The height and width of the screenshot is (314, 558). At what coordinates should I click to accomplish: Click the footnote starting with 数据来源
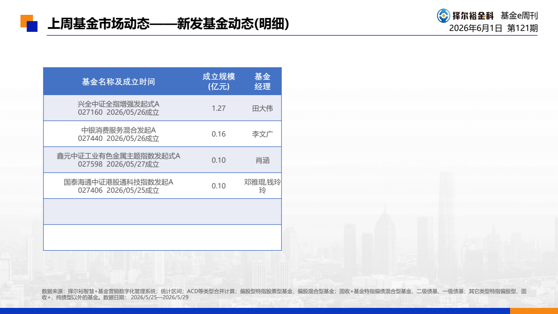(285, 294)
